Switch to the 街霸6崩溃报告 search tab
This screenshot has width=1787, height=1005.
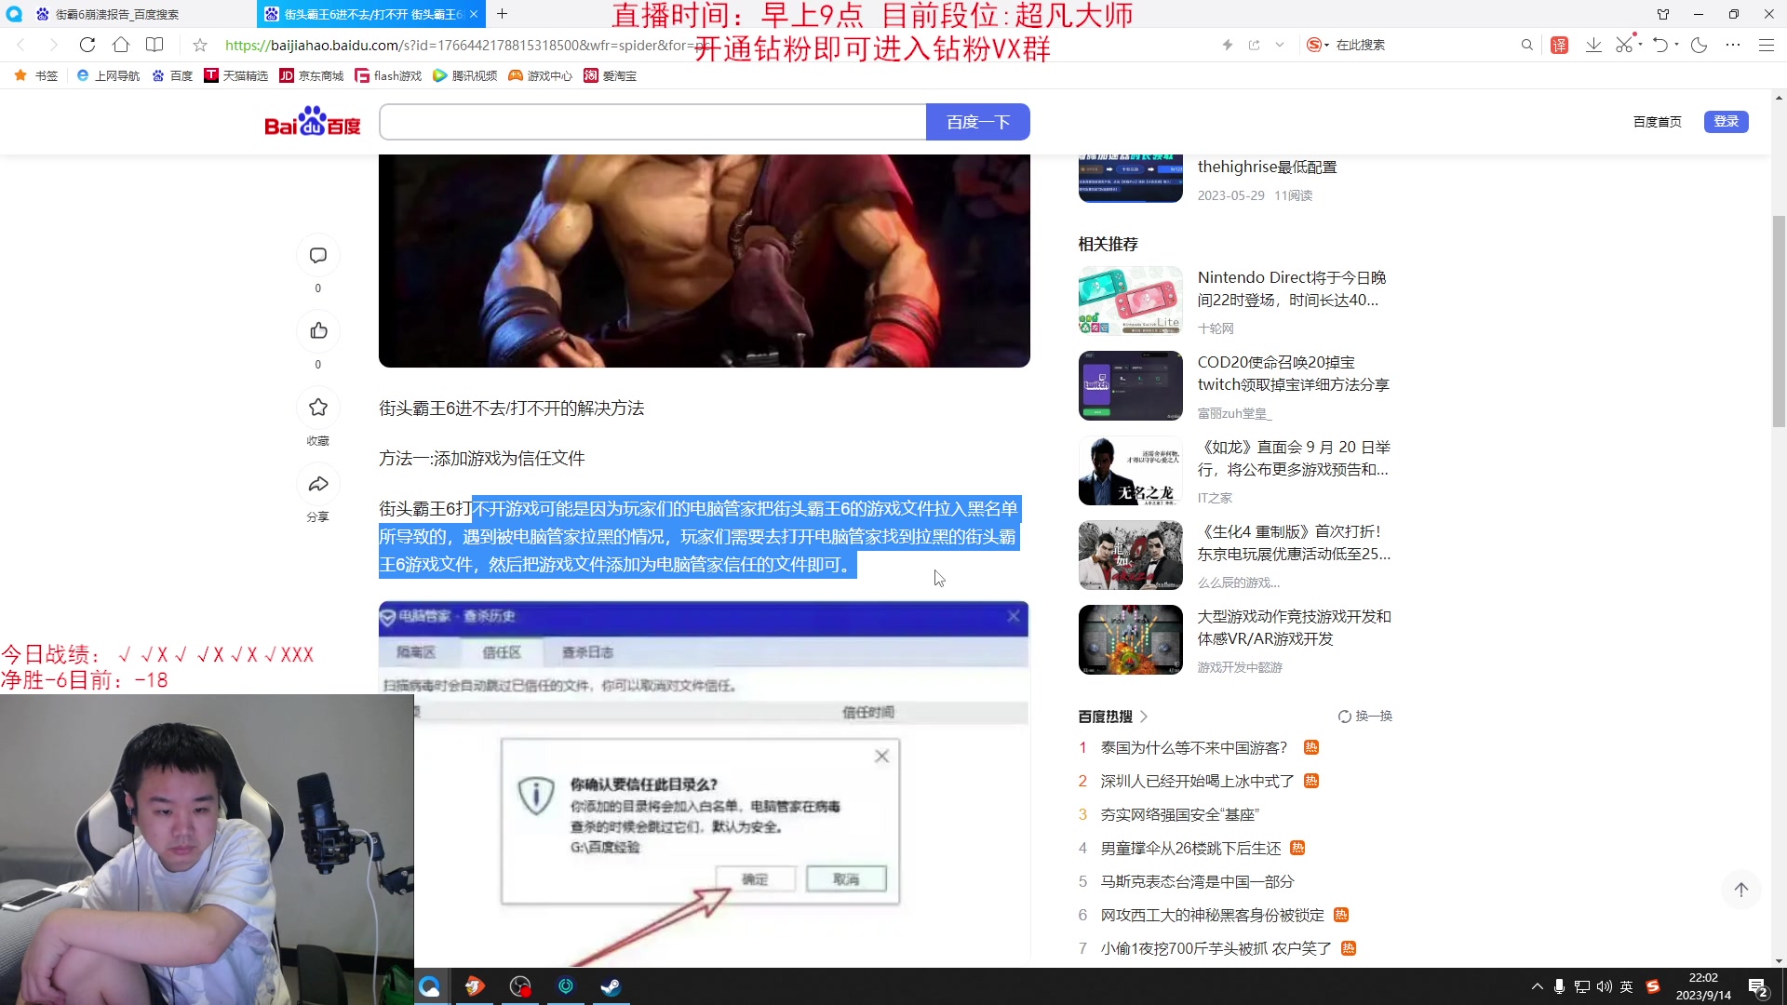point(128,14)
